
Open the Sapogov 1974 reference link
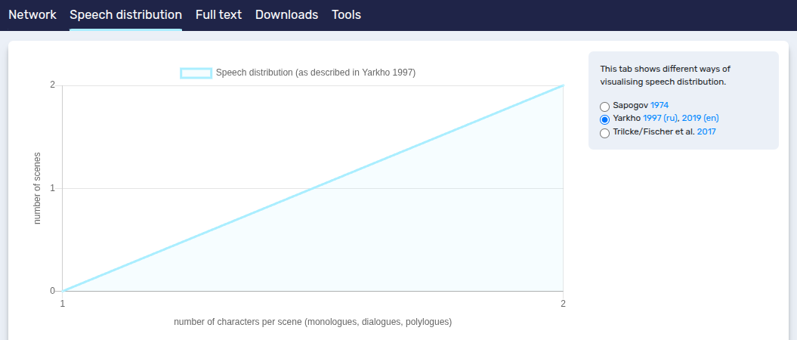(x=660, y=106)
